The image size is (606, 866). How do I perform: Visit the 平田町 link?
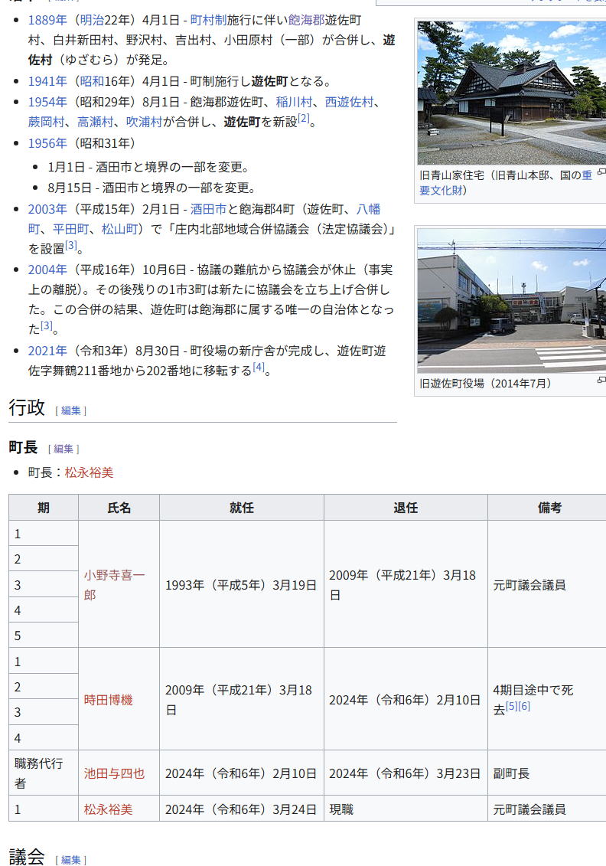71,229
